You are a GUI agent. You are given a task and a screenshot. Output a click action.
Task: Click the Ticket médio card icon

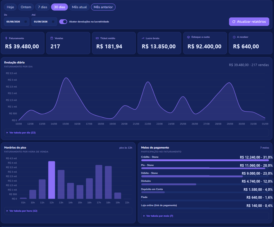click(x=97, y=38)
